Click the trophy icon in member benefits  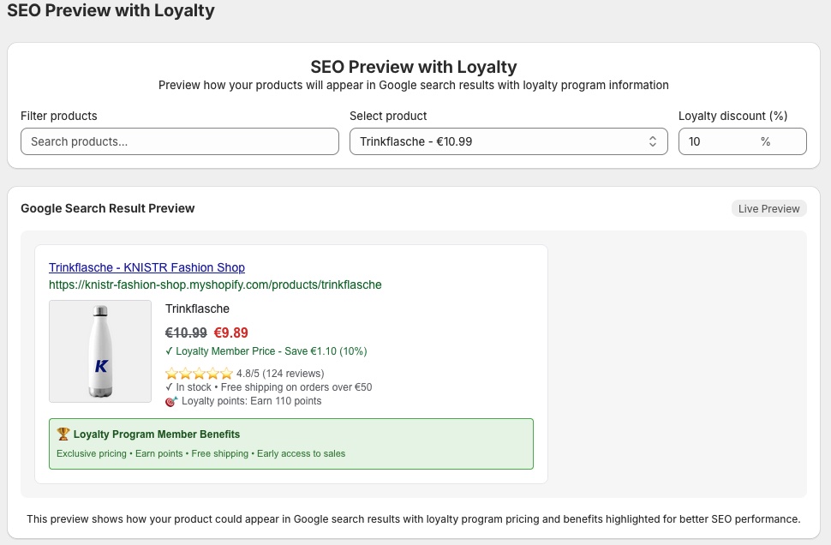63,434
